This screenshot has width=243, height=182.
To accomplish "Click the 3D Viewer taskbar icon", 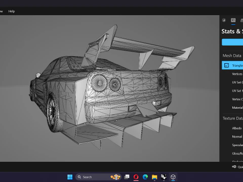I will coord(173,177).
